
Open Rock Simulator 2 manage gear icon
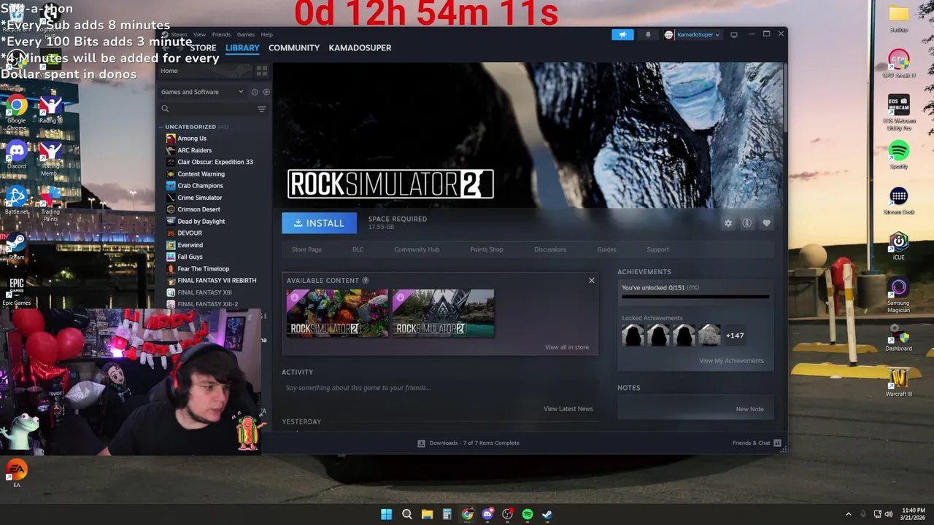(x=728, y=223)
